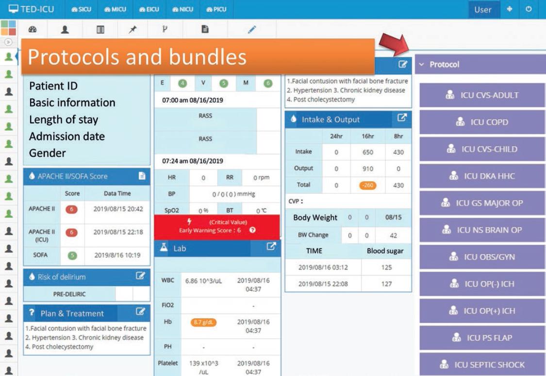
Task: Expand the left patient sidebar arrow
Action: pyautogui.click(x=8, y=42)
